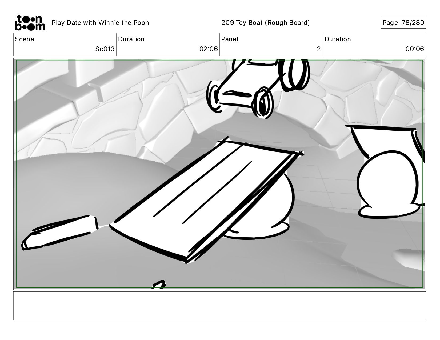Click the 'Scene' label
The width and height of the screenshot is (440, 340).
click(25, 39)
